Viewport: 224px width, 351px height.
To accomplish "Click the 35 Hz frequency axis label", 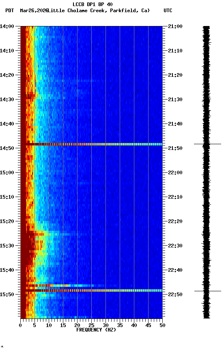I will (120, 325).
